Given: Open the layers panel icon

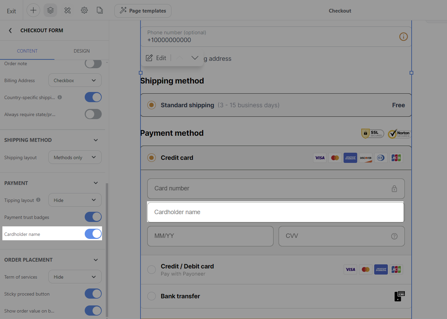Looking at the screenshot, I should 50,11.
